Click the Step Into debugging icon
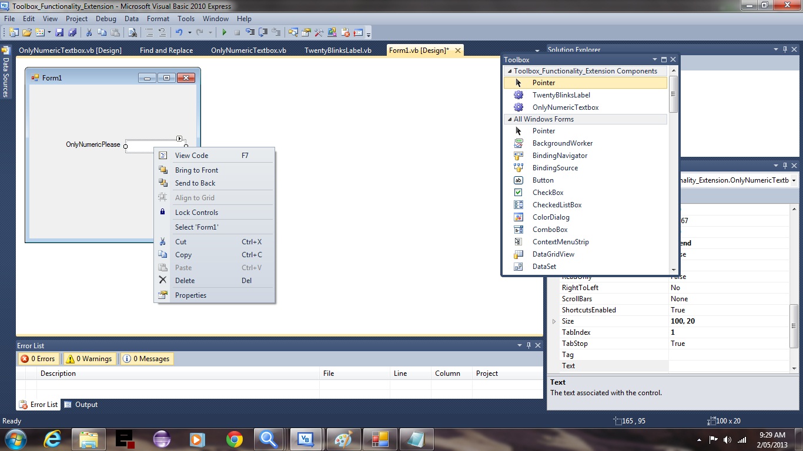Viewport: 803px width, 451px height. [x=249, y=32]
